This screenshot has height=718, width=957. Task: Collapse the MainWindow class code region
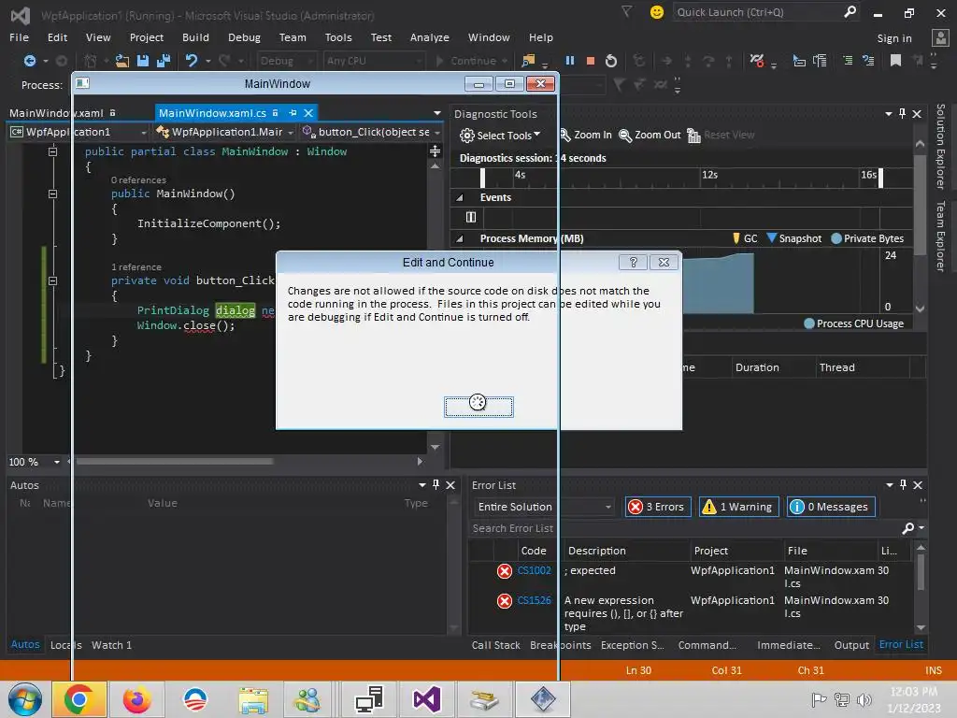coord(52,151)
